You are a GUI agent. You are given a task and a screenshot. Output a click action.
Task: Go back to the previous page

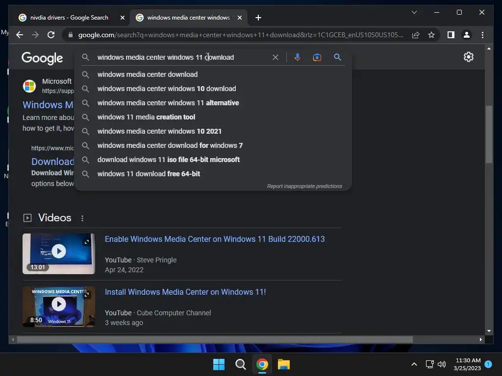(20, 35)
